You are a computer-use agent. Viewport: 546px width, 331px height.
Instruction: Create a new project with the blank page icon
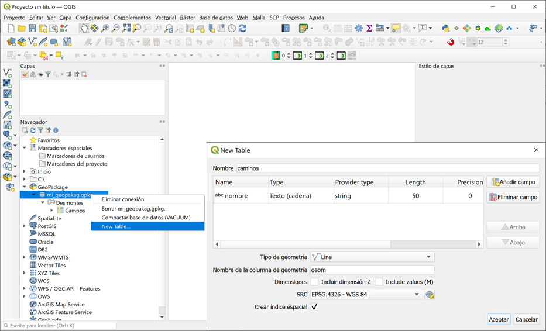tap(12, 29)
